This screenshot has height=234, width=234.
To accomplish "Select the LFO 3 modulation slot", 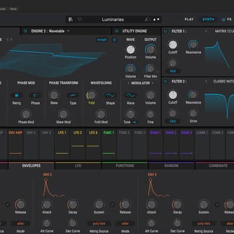I will coord(93,144).
